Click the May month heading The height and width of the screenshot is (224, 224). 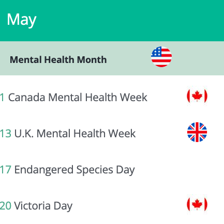click(x=22, y=20)
